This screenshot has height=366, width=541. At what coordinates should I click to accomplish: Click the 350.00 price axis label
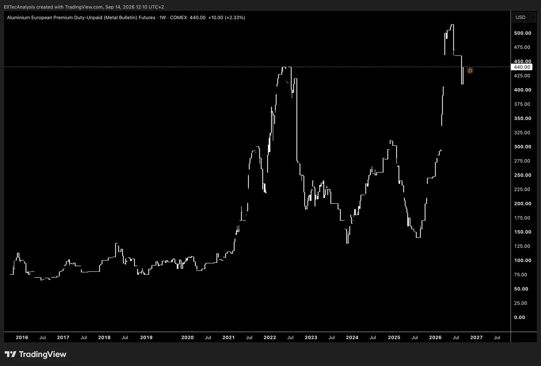click(x=522, y=118)
